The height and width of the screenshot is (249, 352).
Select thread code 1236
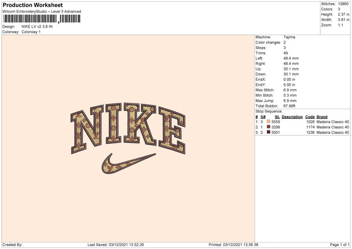(310, 133)
